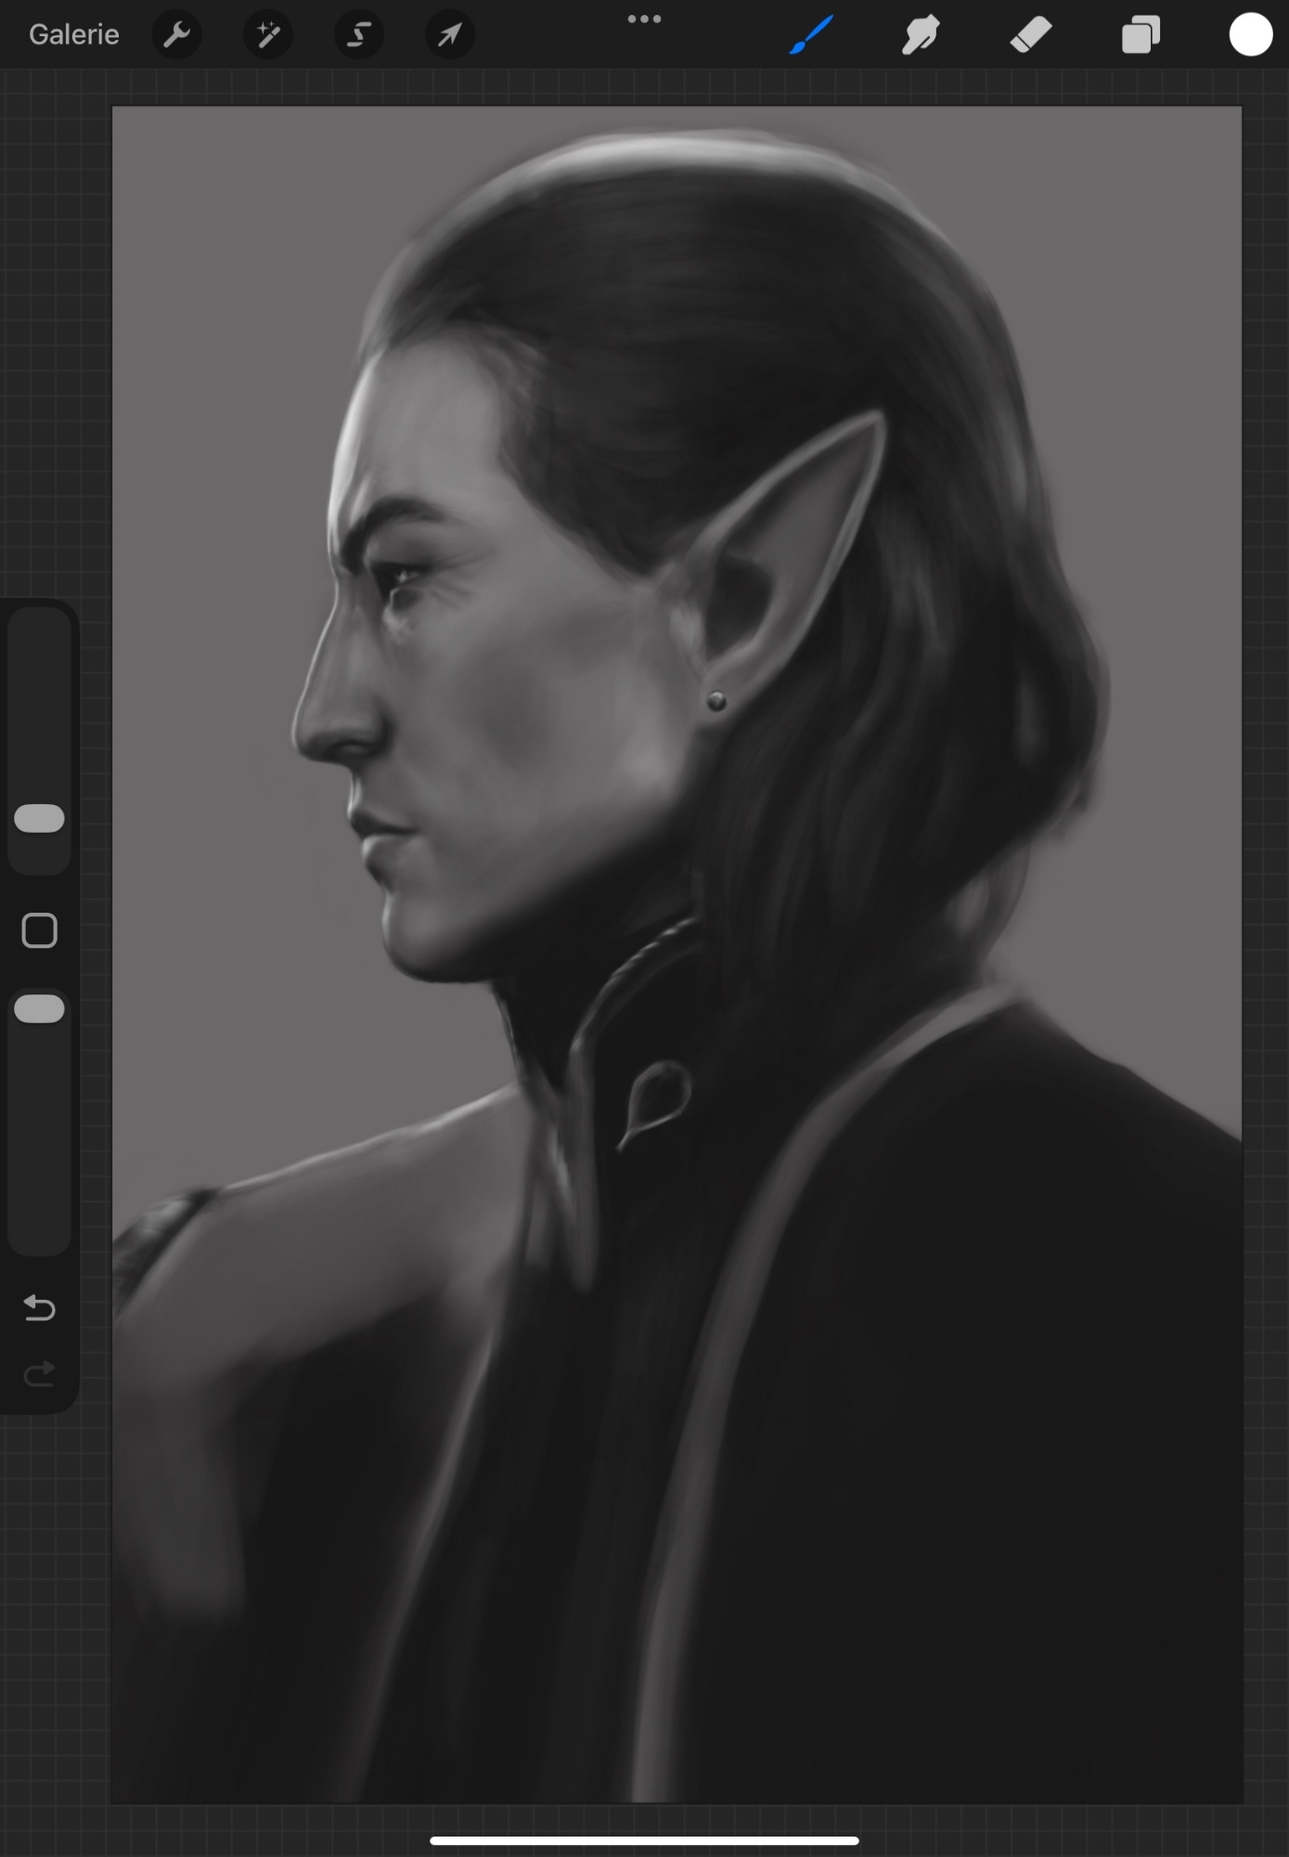
Task: Tap the brush opacity slider handle
Action: coord(40,1009)
